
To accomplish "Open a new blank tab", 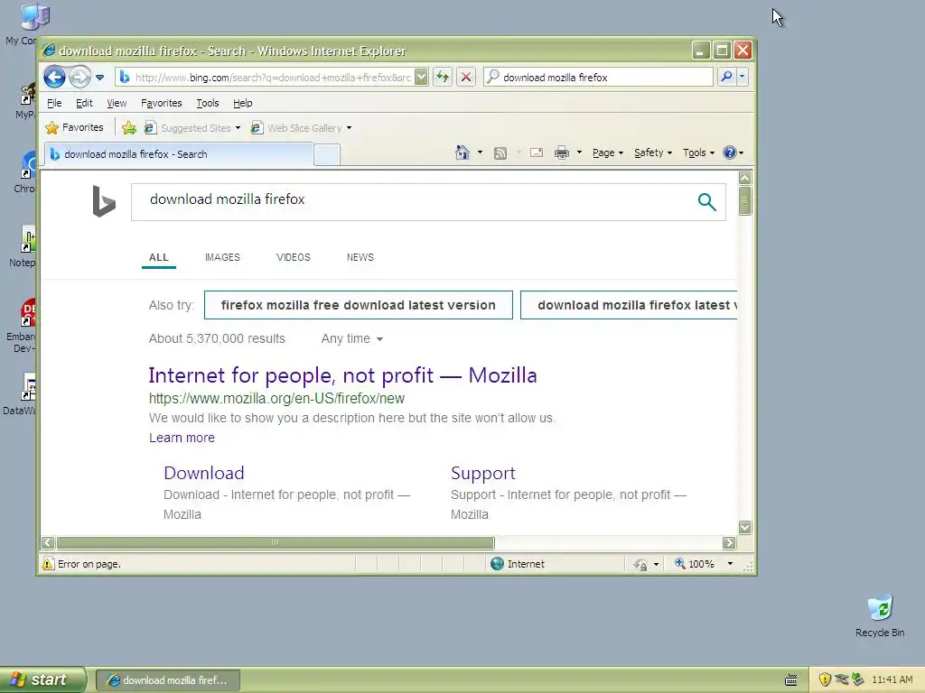I will pos(327,155).
